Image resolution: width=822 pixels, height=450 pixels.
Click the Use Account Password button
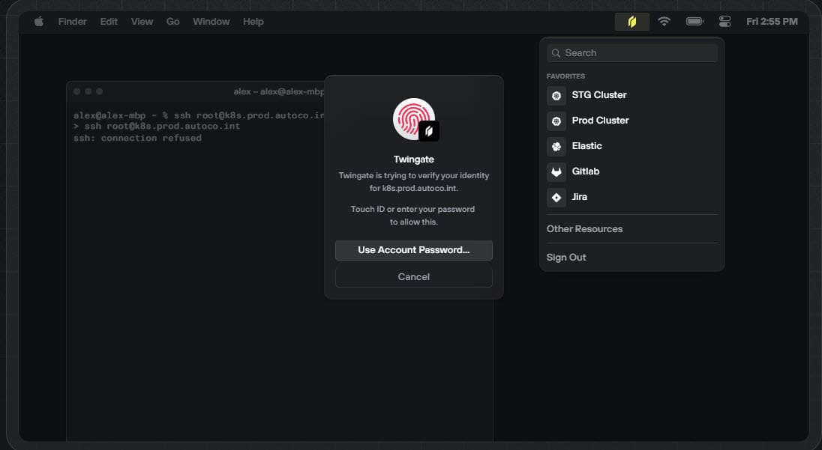click(x=413, y=250)
